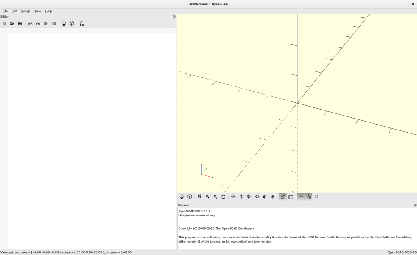Click Preview in the viewport toolbar
Image resolution: width=417 pixels, height=255 pixels.
[x=182, y=197]
